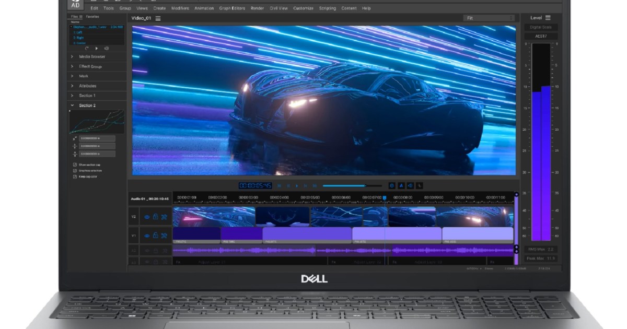
Task: Click the tools icon on track V2
Action: coord(164,217)
